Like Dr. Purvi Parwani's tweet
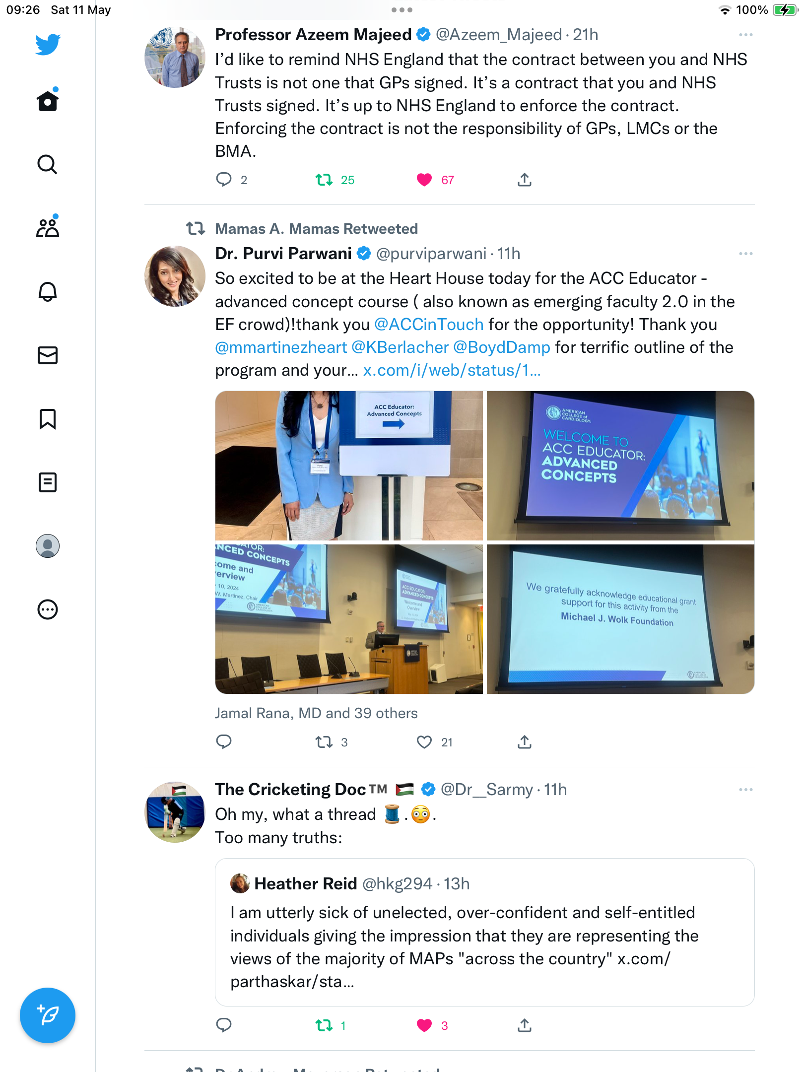804x1072 pixels. point(424,742)
